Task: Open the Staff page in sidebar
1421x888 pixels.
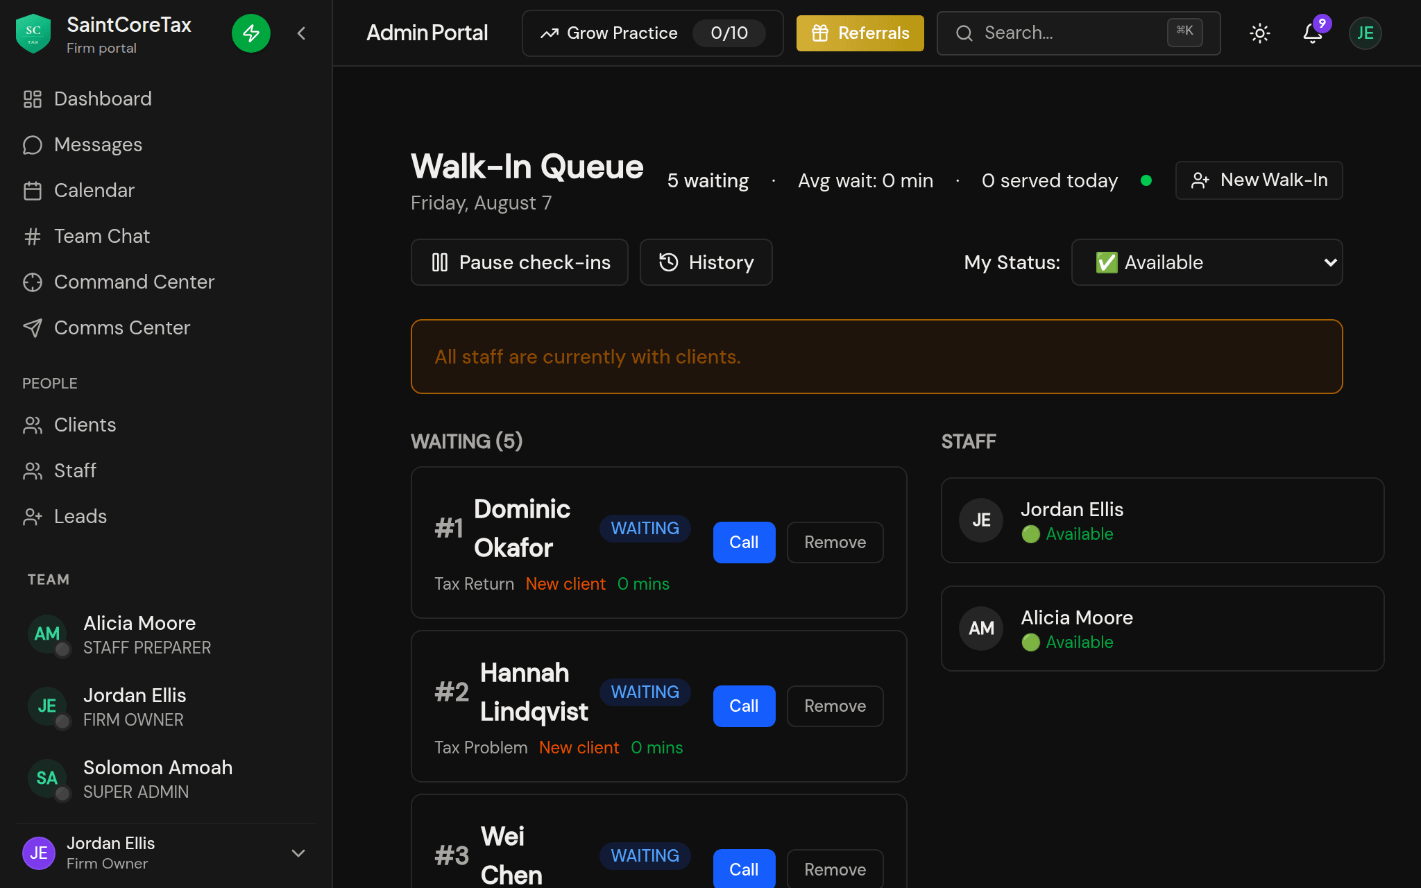Action: pyautogui.click(x=167, y=470)
